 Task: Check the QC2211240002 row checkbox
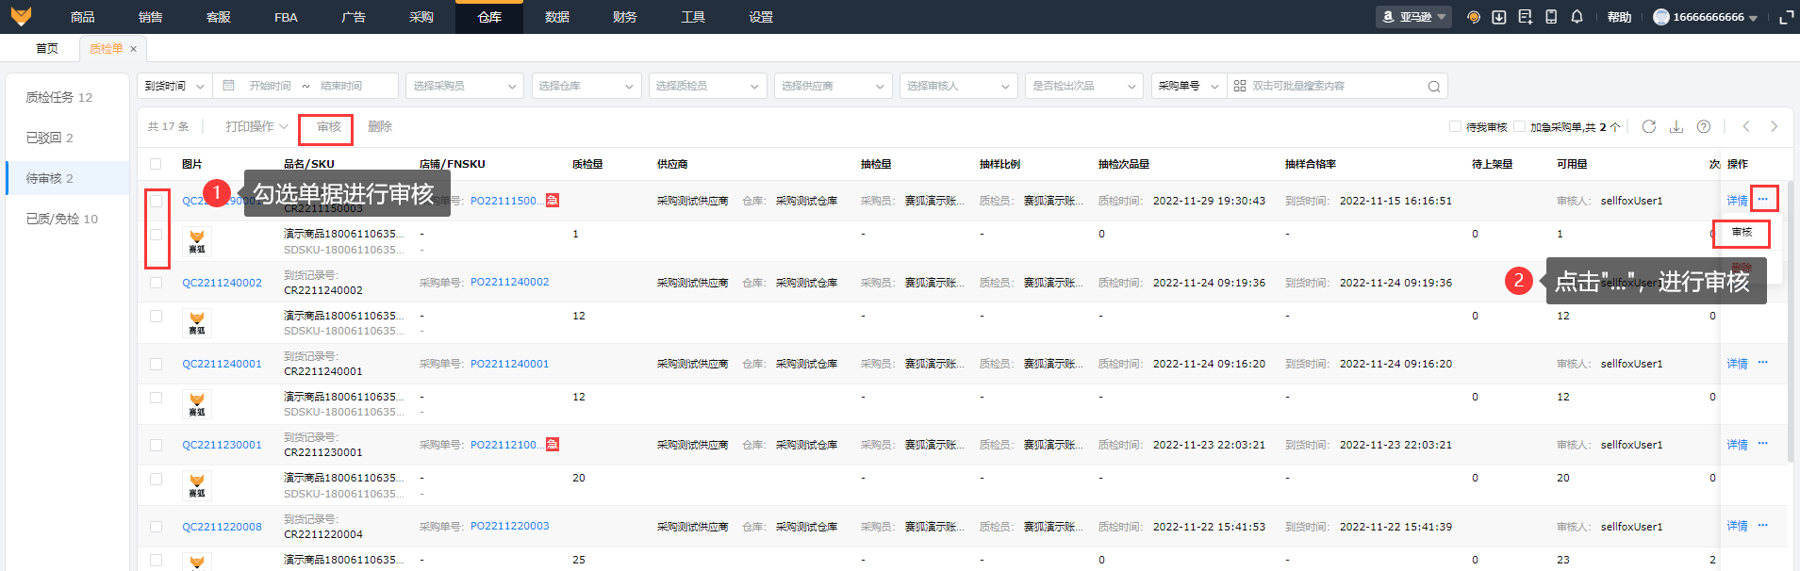(x=156, y=283)
